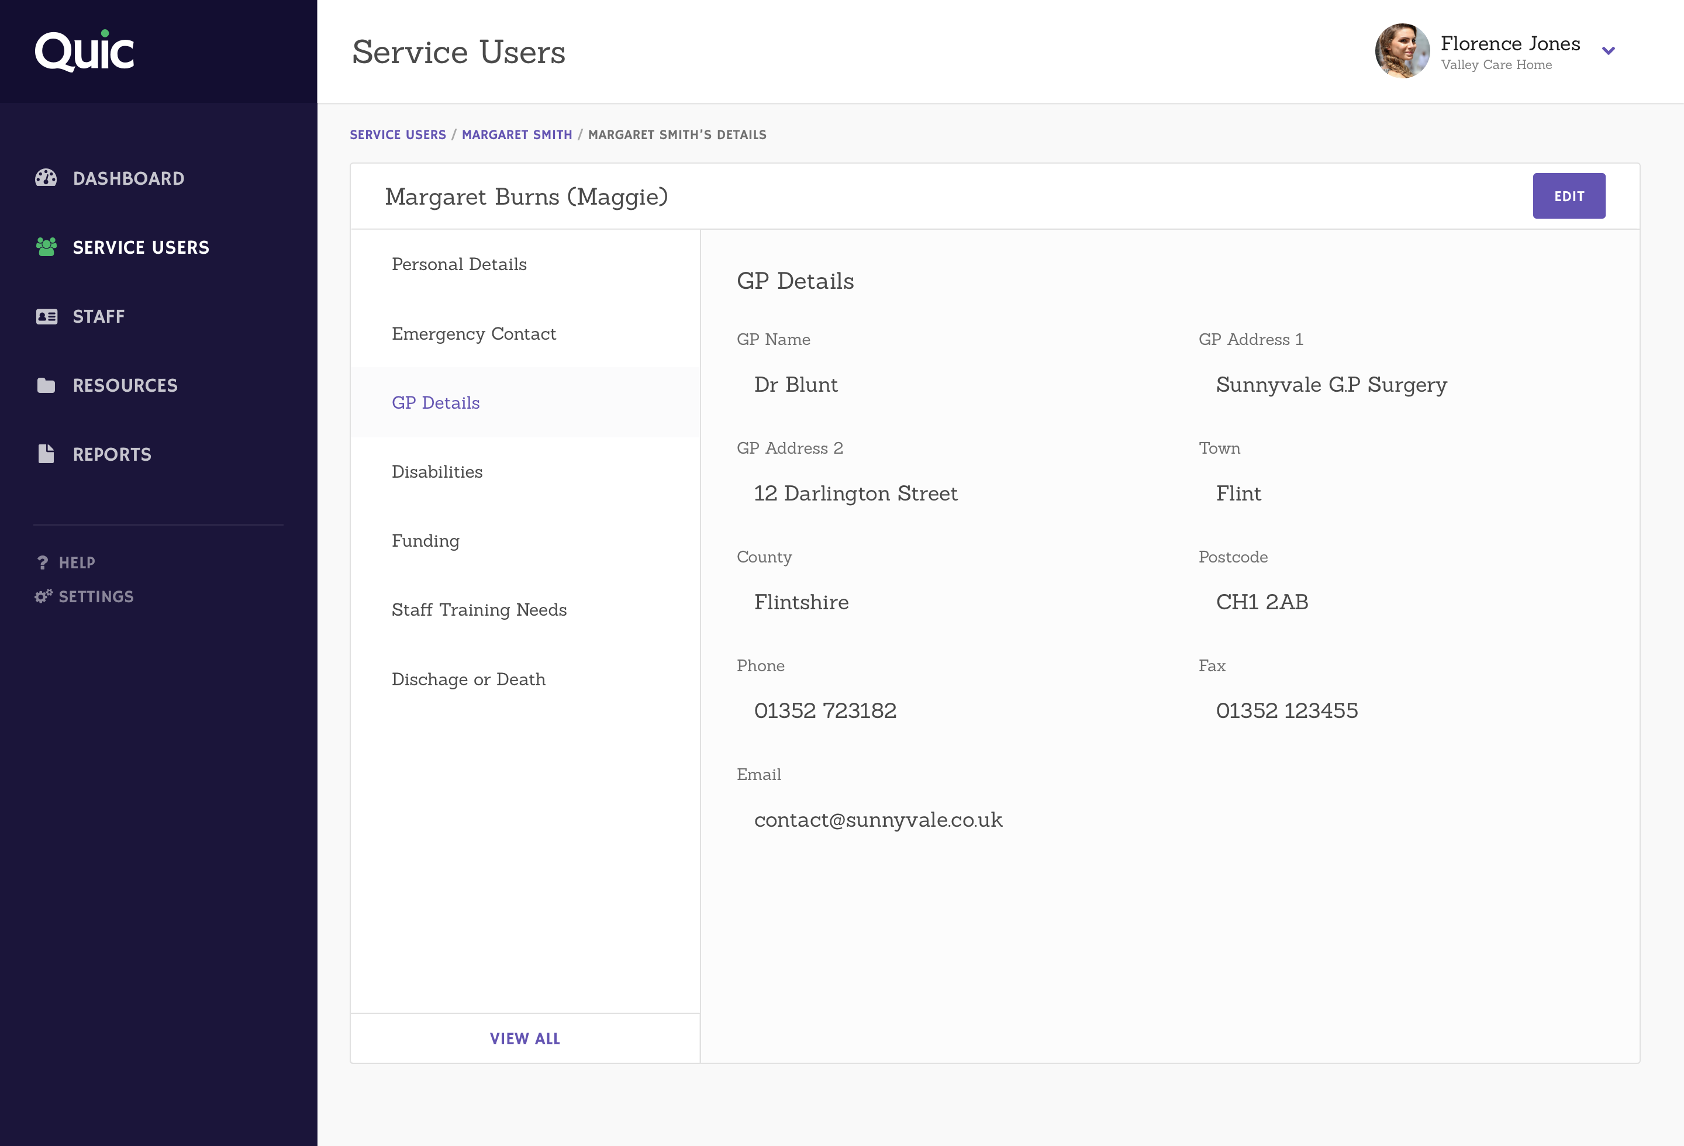Click the Service Users page title
This screenshot has width=1684, height=1146.
458,52
